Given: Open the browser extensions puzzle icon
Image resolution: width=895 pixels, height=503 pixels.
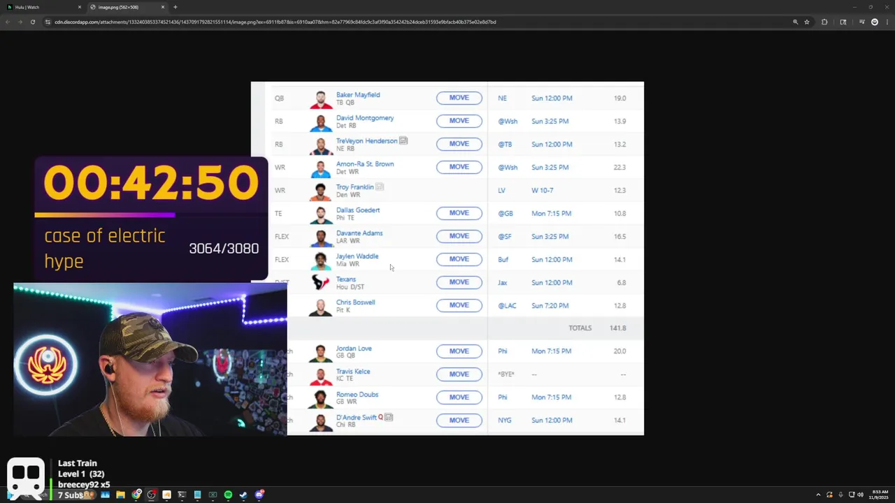Looking at the screenshot, I should 824,22.
